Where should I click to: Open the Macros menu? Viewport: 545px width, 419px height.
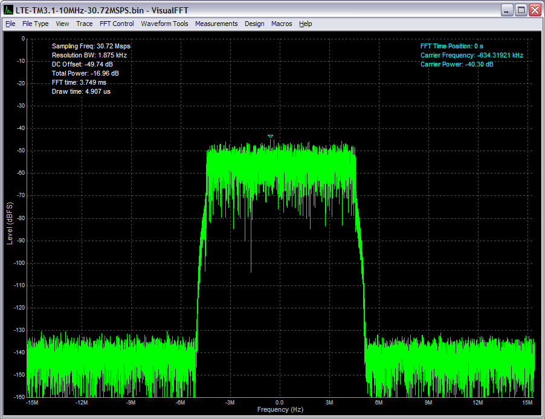[282, 24]
